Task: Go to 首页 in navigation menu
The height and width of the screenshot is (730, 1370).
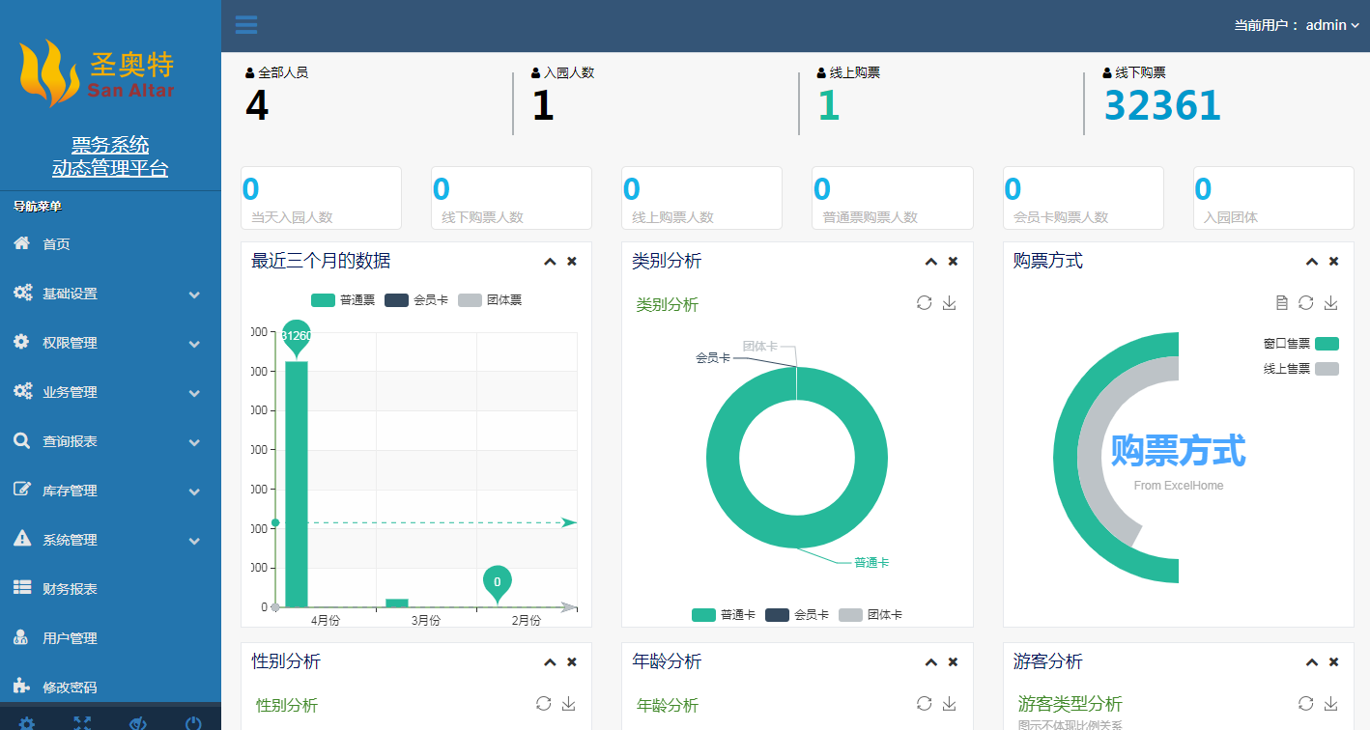Action: point(56,244)
